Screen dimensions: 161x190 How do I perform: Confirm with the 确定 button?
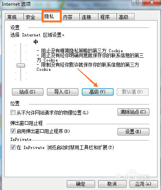point(81,184)
